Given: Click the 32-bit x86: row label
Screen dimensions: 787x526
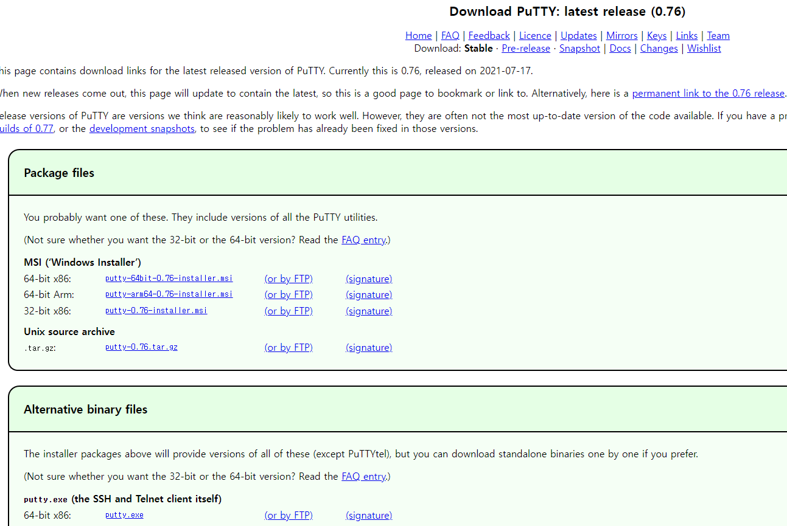Looking at the screenshot, I should [47, 311].
